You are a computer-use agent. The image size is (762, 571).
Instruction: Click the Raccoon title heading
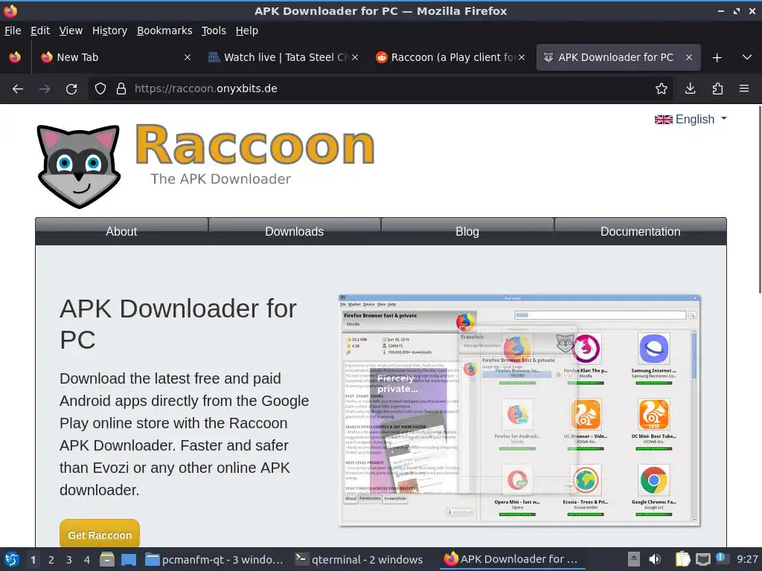tap(254, 144)
